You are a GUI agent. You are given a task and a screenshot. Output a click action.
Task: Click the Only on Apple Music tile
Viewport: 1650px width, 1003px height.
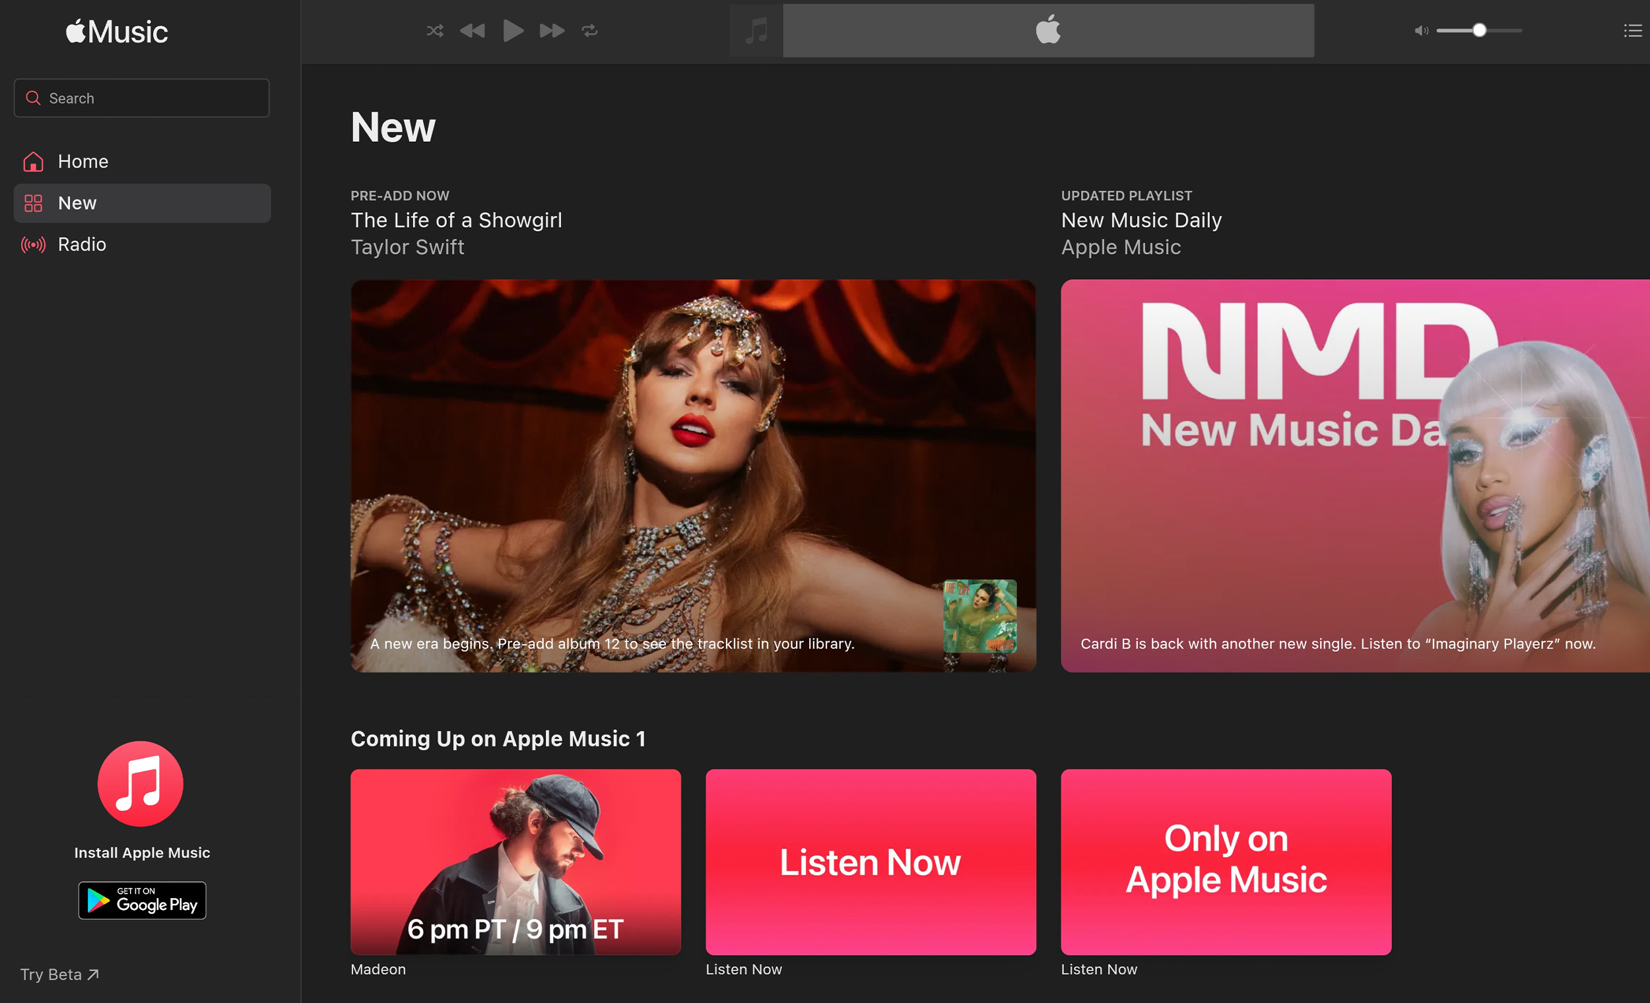[x=1226, y=862]
